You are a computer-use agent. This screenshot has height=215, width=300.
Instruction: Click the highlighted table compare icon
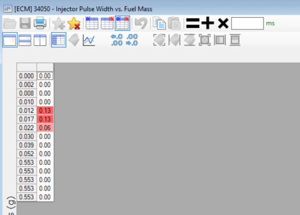click(122, 23)
